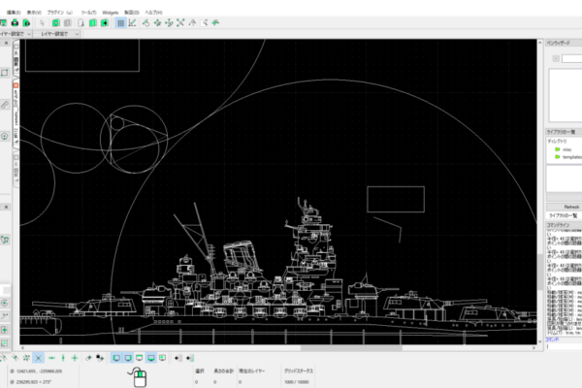Enable restrict vertical snapping
The height and width of the screenshot is (388, 582).
pos(63,358)
